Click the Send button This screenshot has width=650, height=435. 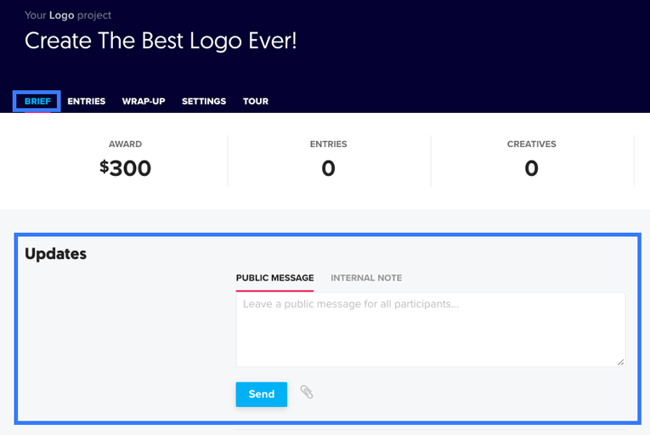[x=262, y=394]
